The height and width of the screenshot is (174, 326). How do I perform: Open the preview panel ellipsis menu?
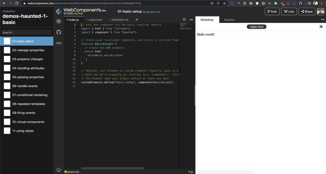(x=323, y=20)
